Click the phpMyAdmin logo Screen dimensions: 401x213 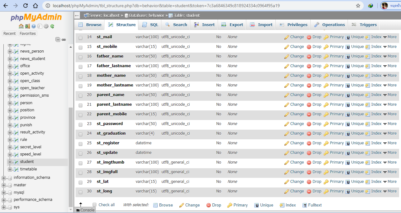coord(36,17)
